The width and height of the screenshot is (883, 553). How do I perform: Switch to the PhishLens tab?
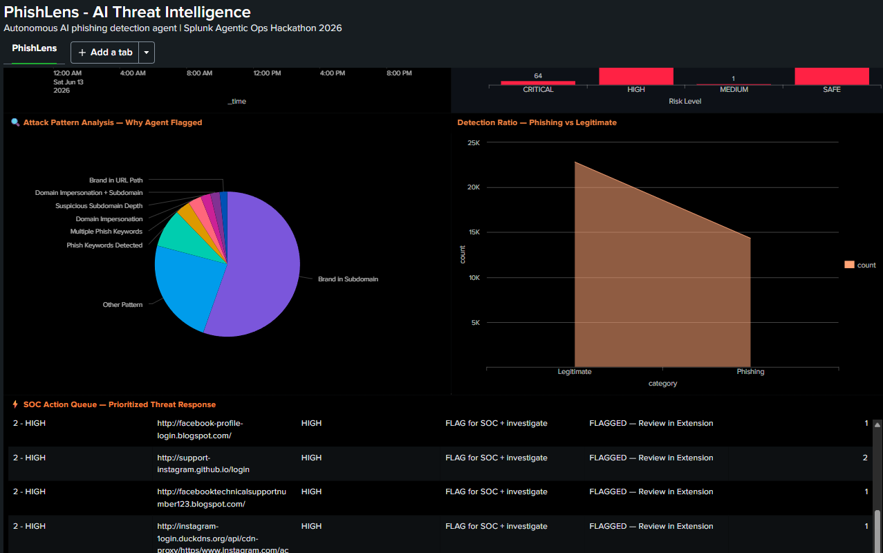point(35,48)
